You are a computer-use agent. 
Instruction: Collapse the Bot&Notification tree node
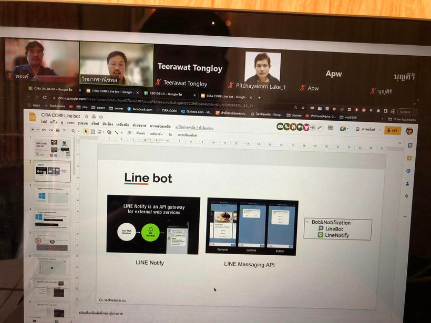(x=307, y=222)
